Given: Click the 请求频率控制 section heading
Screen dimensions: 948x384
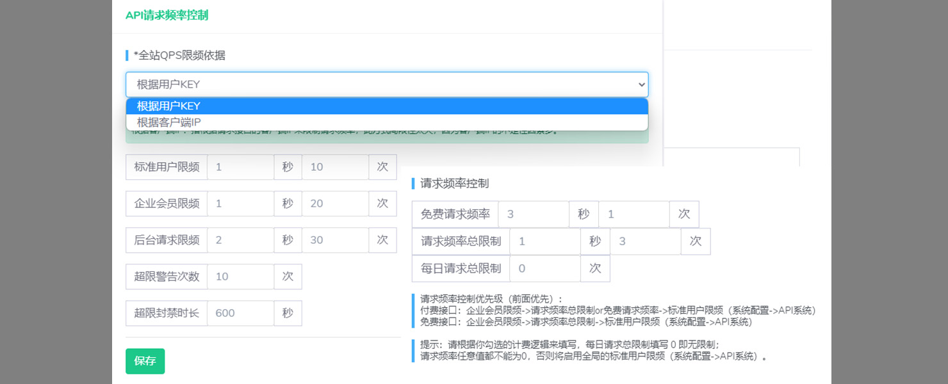Looking at the screenshot, I should point(454,184).
